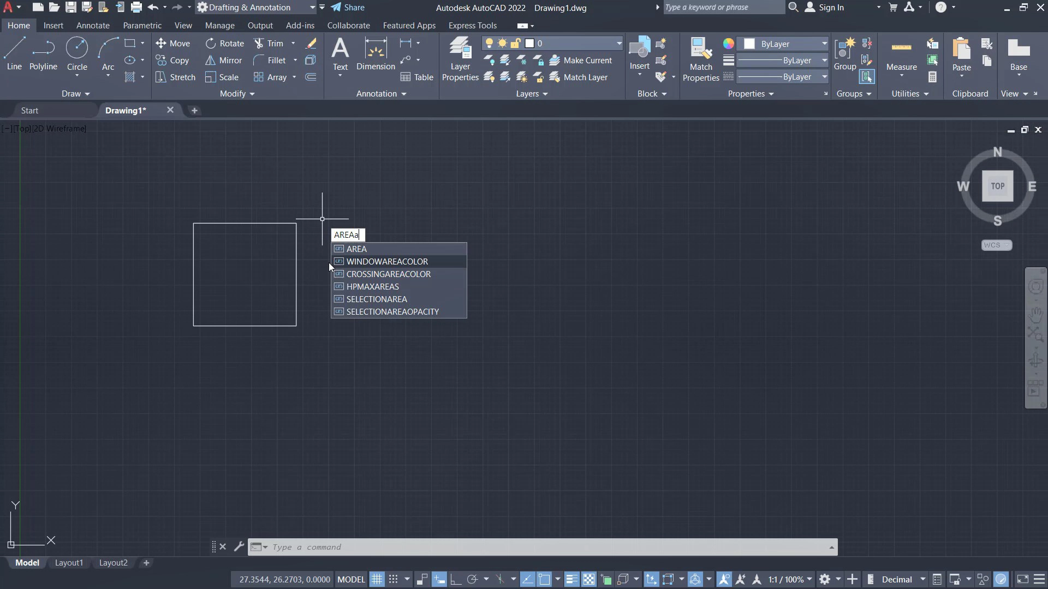Open the workspace dropdown Drafting & Annotation
This screenshot has height=589, width=1048.
click(256, 7)
